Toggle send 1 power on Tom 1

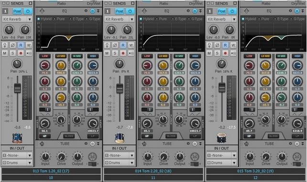pyautogui.click(x=28, y=11)
